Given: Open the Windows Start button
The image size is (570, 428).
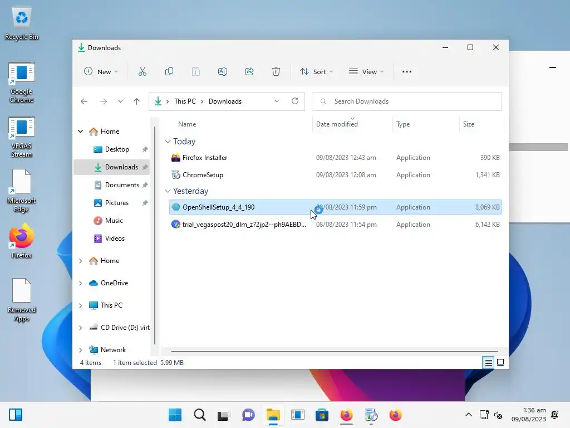Looking at the screenshot, I should pos(175,415).
